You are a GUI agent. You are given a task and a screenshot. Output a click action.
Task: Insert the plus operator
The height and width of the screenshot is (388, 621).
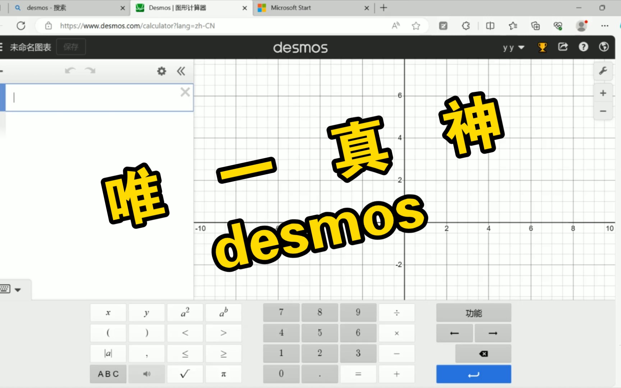pos(397,374)
